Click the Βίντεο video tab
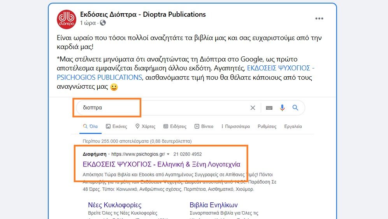The width and height of the screenshot is (388, 219). click(204, 126)
